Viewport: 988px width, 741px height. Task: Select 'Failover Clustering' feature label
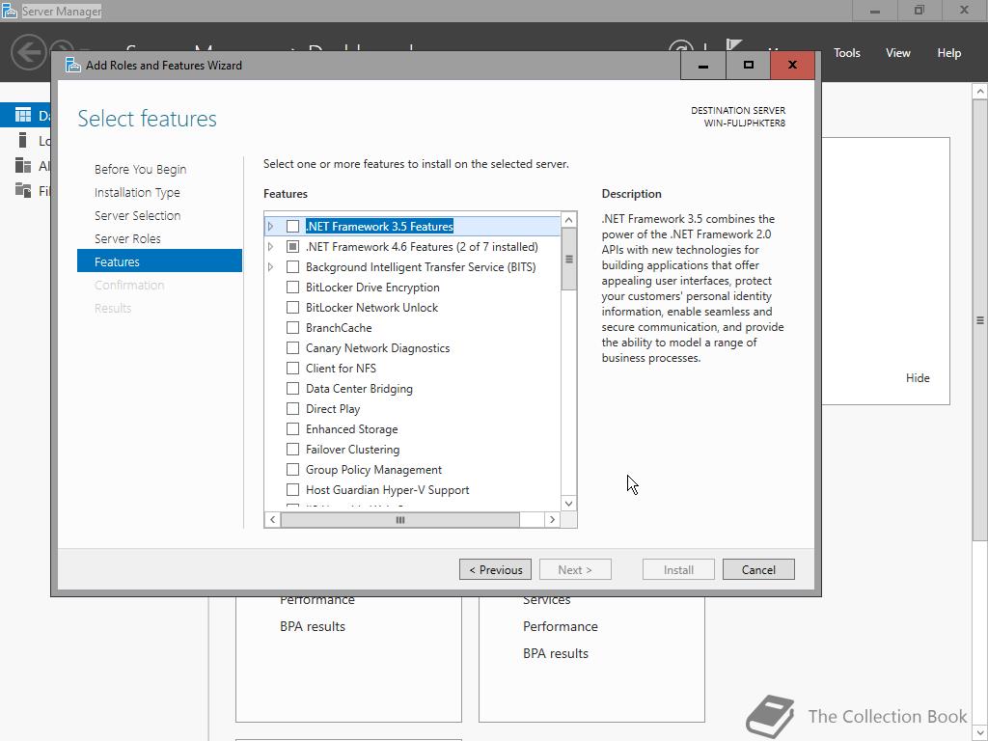[352, 450]
